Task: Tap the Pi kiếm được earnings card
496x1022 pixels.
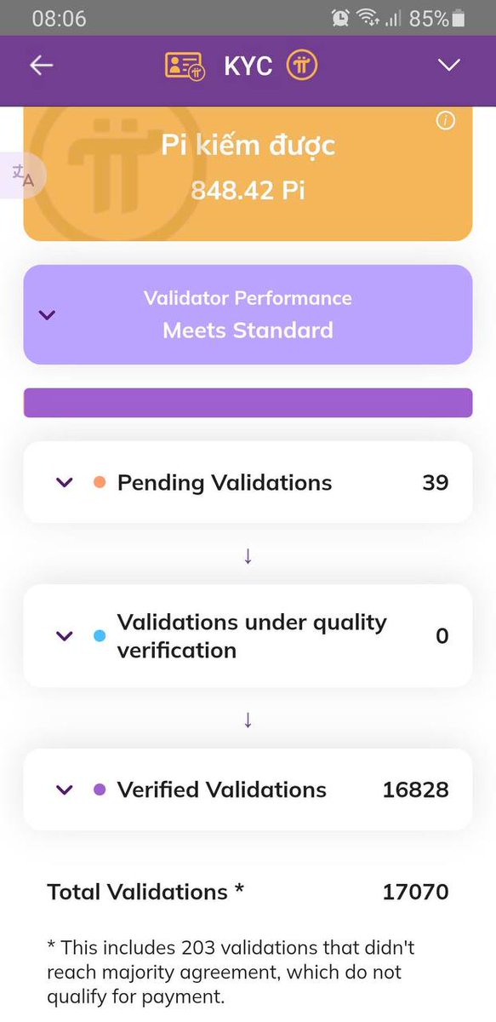Action: (248, 174)
